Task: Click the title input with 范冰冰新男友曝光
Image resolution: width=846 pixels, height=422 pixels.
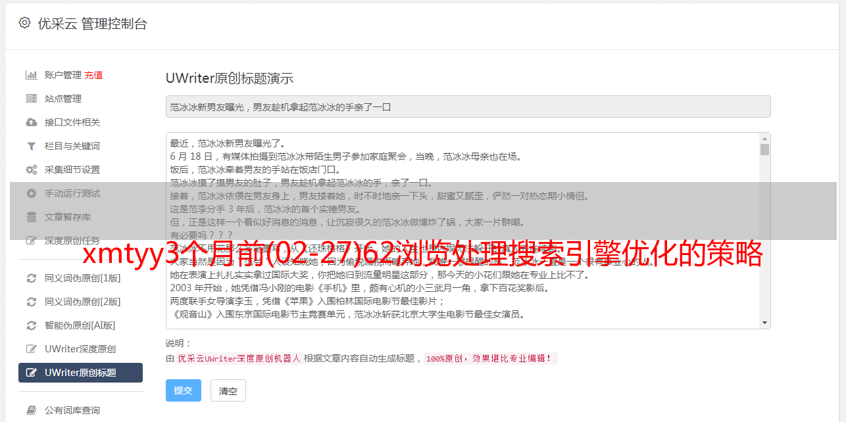Action: click(468, 106)
